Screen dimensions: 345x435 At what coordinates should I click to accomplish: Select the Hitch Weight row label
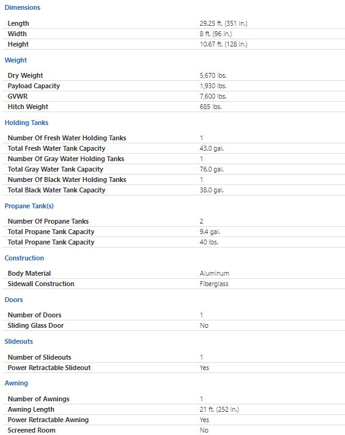tap(28, 107)
